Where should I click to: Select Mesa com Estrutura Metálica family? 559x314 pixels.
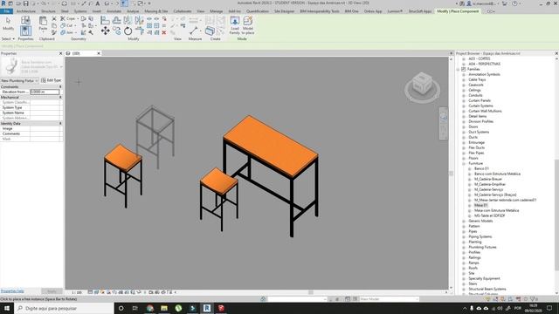coord(496,211)
